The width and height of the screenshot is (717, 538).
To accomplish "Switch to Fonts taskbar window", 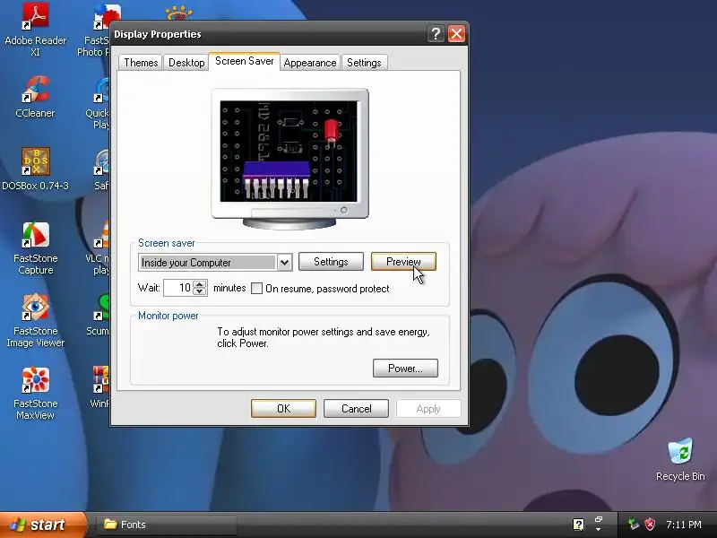I will [166, 525].
